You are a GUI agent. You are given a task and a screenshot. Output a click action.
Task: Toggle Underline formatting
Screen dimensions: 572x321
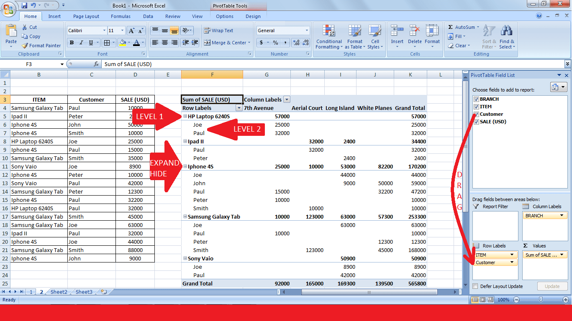[90, 43]
